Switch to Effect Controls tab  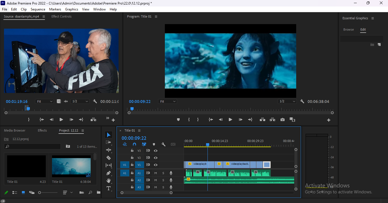(61, 16)
